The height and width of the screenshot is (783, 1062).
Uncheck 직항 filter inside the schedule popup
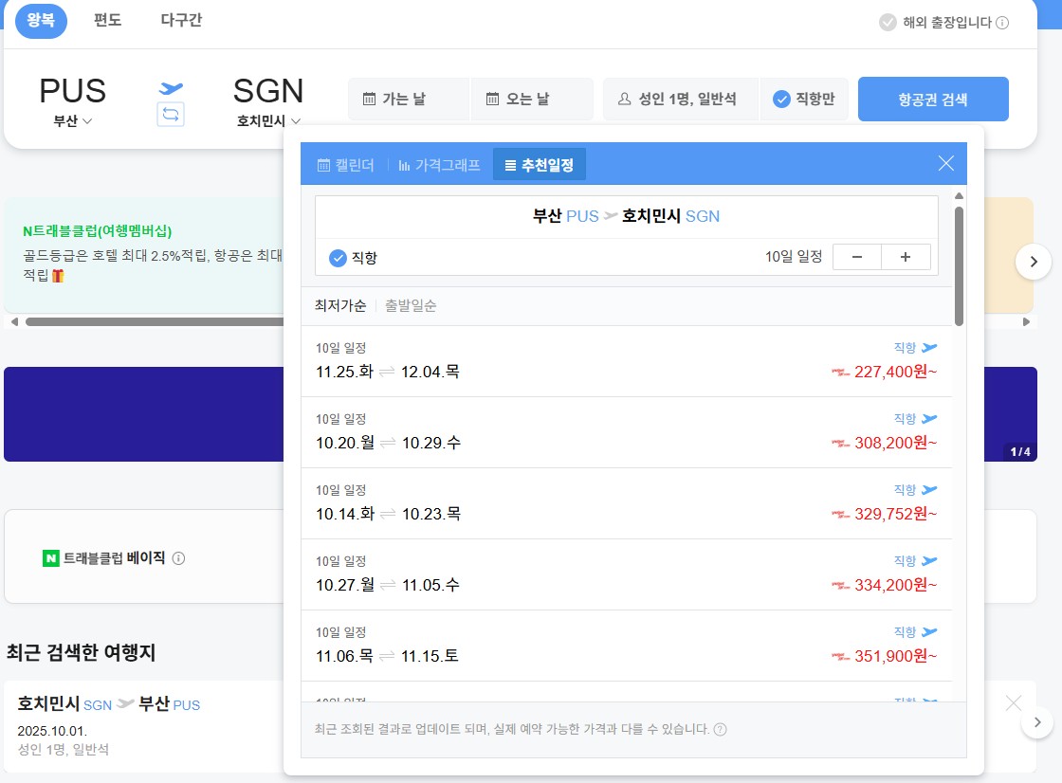(339, 258)
